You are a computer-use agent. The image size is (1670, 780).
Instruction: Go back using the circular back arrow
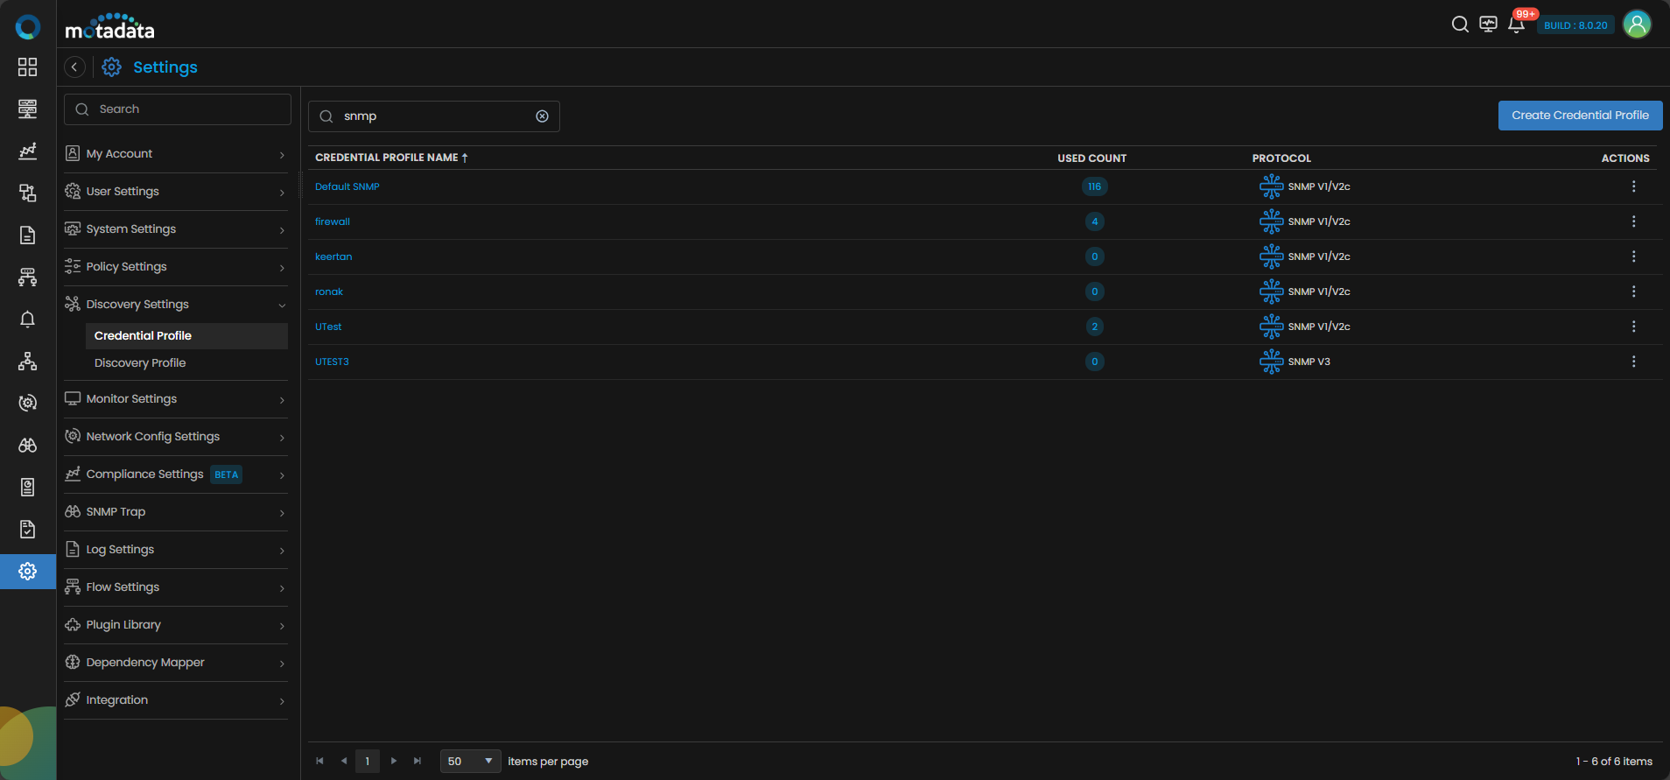(75, 67)
